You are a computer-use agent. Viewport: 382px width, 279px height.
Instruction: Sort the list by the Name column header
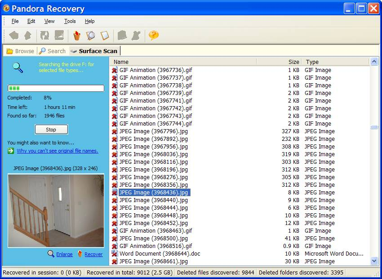[183, 62]
